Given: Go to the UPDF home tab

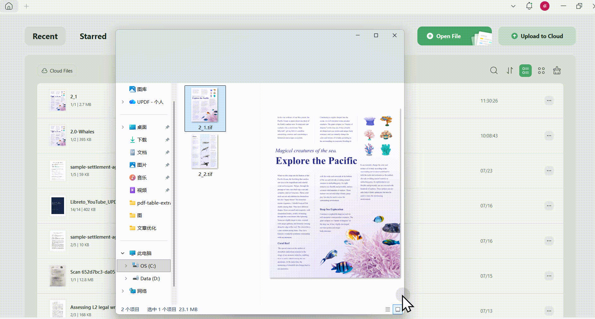Looking at the screenshot, I should [x=9, y=6].
